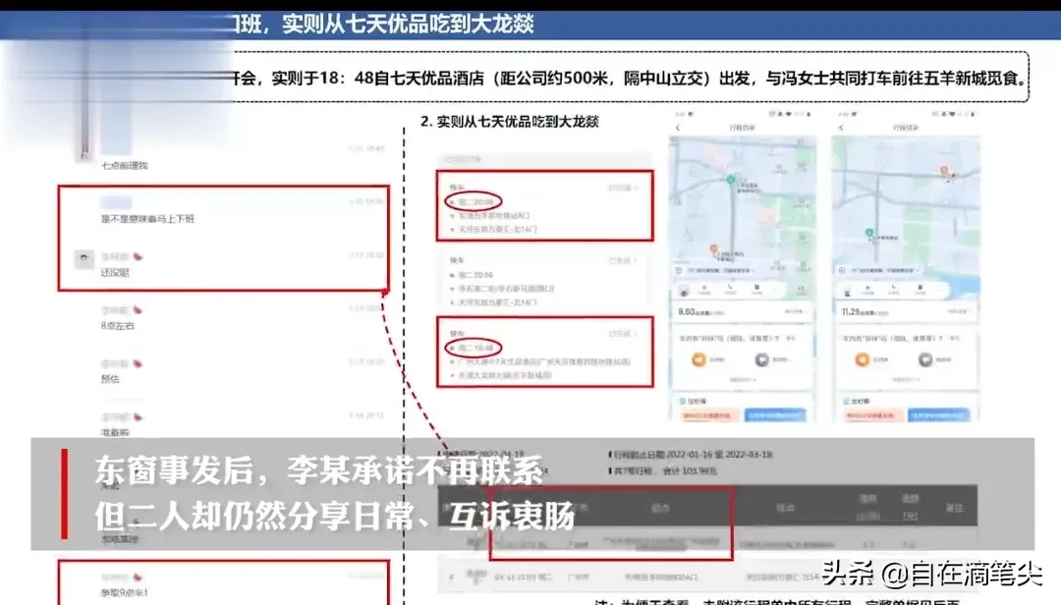The width and height of the screenshot is (1061, 605).
Task: Click green pickup pin on first map
Action: [x=731, y=180]
